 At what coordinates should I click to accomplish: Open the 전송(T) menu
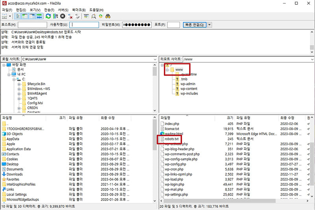click(x=49, y=10)
